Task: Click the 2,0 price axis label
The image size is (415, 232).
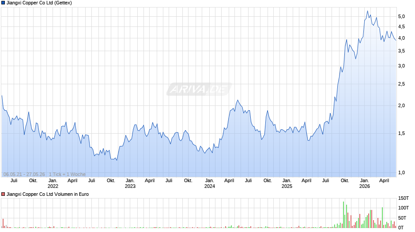Action: tap(401, 105)
